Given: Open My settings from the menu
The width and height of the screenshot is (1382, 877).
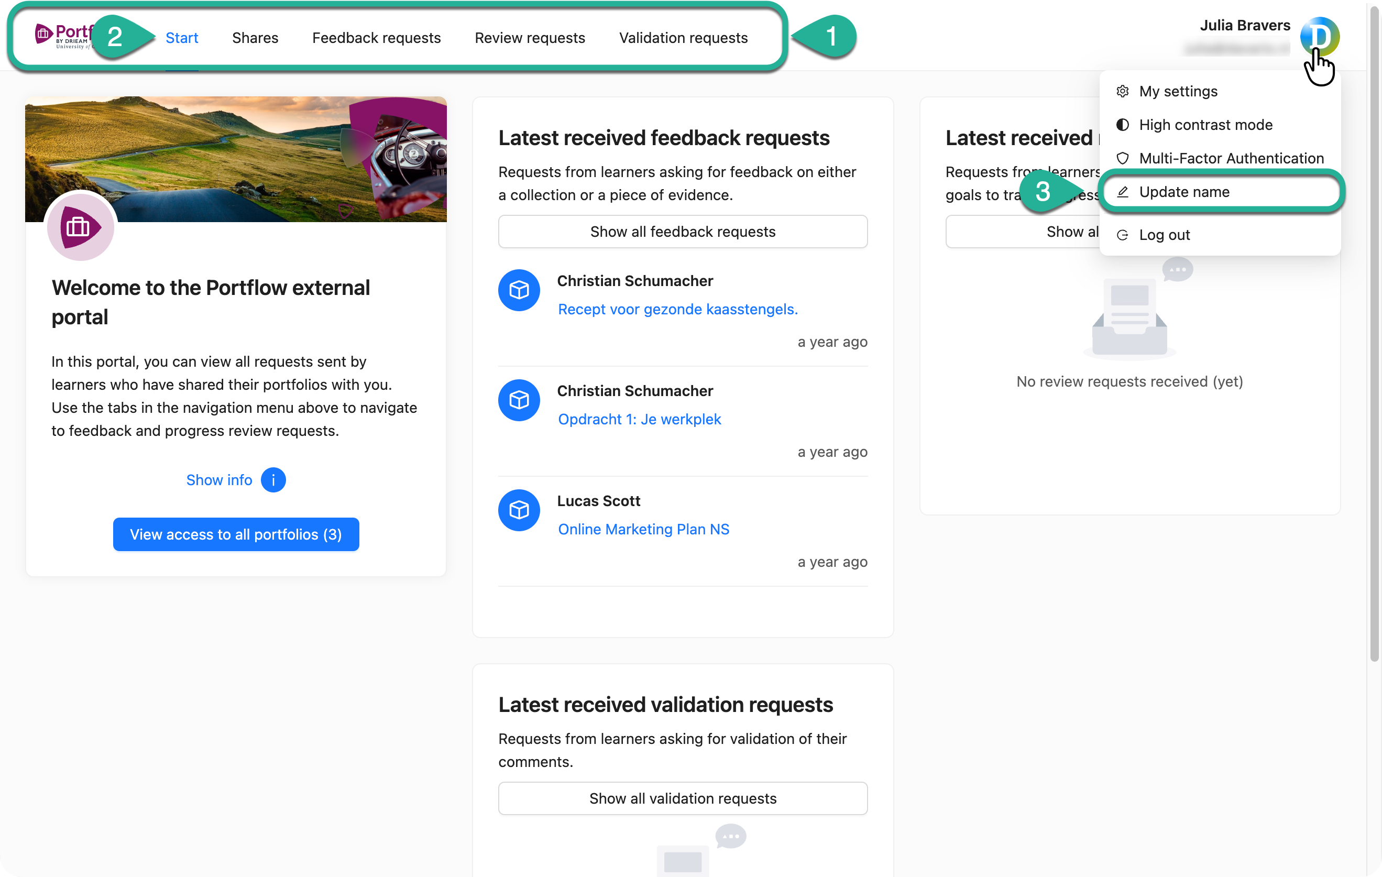Looking at the screenshot, I should point(1220,91).
